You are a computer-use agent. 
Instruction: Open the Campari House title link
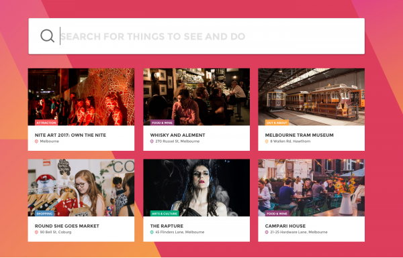(x=285, y=226)
